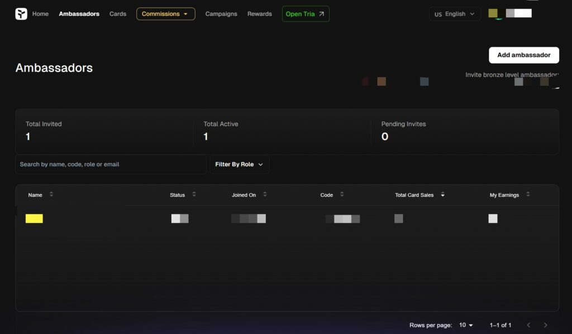
Task: Open the Home tab
Action: coord(40,14)
